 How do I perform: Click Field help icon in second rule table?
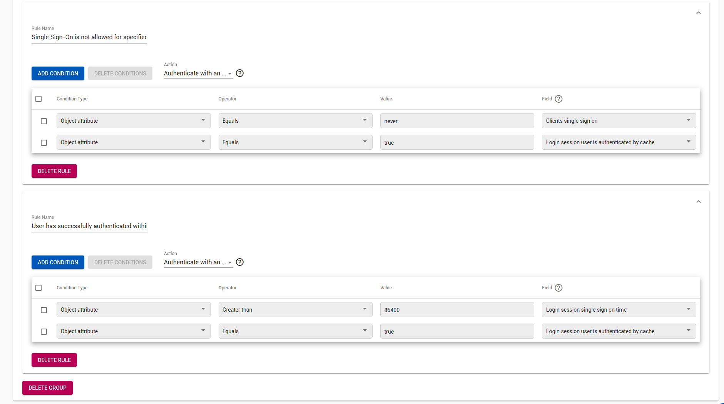[558, 288]
